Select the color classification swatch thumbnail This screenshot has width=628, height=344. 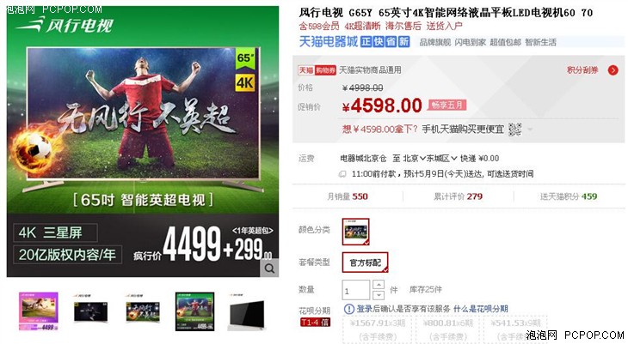[355, 232]
